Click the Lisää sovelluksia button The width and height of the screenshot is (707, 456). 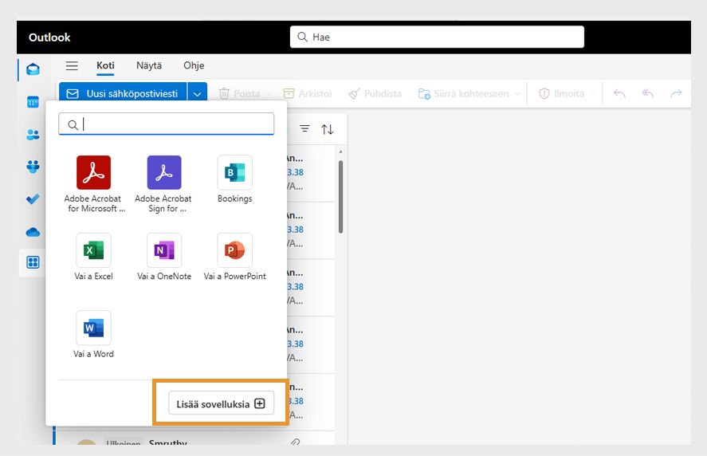click(x=221, y=403)
